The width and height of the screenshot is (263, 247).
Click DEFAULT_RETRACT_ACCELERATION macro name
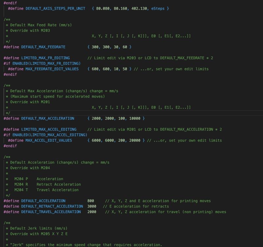point(52,206)
